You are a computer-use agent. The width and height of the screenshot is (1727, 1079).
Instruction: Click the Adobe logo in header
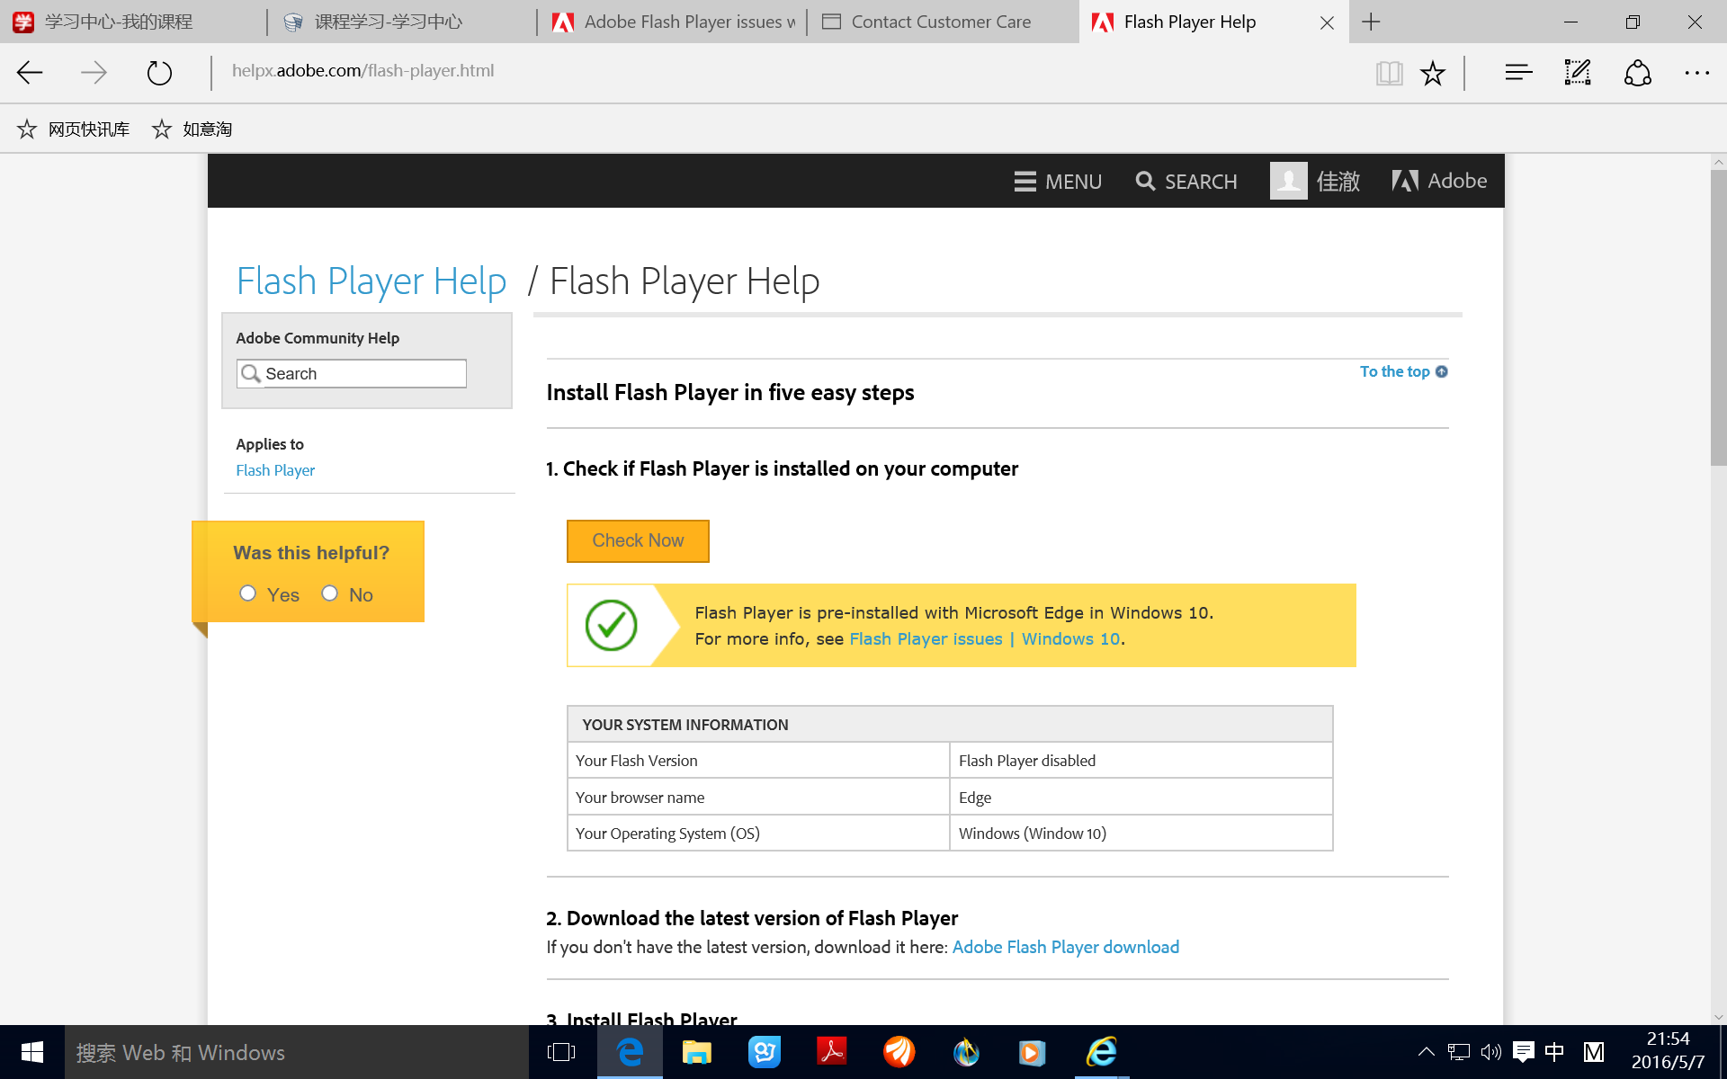pos(1439,181)
